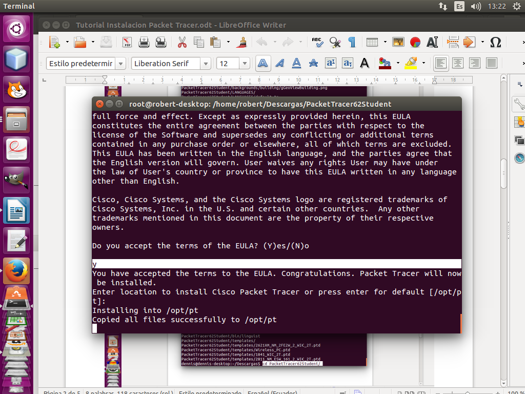Align paragraph left
525x394 pixels.
pyautogui.click(x=440, y=63)
